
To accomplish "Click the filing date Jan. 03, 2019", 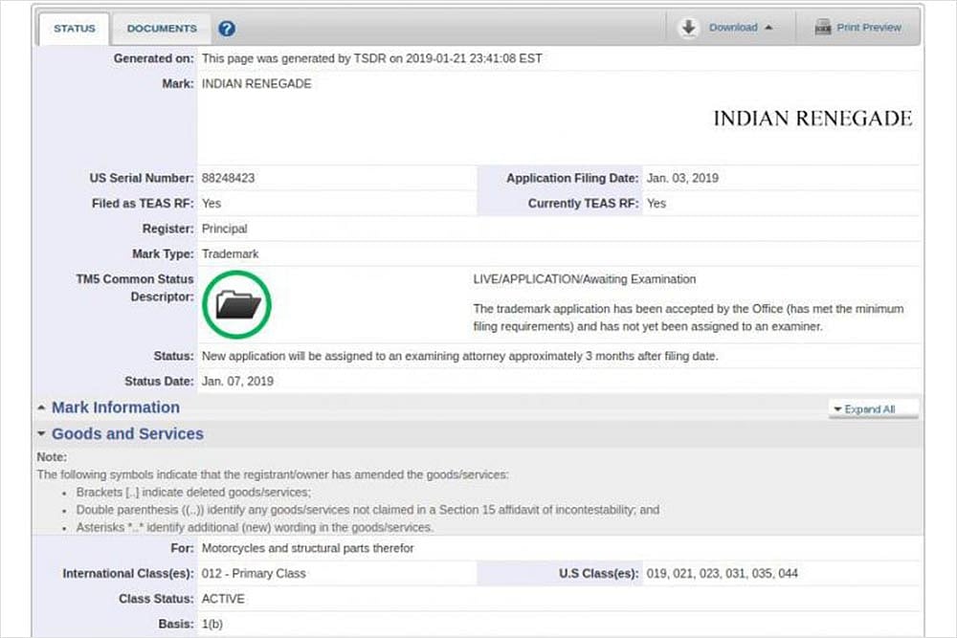I will (682, 178).
